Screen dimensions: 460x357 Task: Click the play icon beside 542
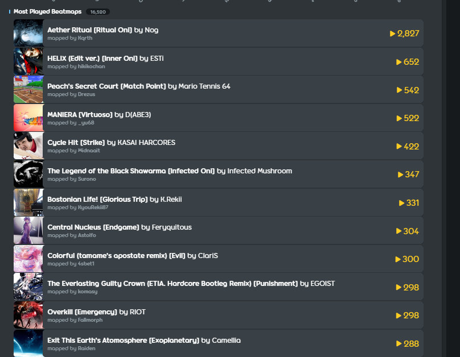[399, 90]
